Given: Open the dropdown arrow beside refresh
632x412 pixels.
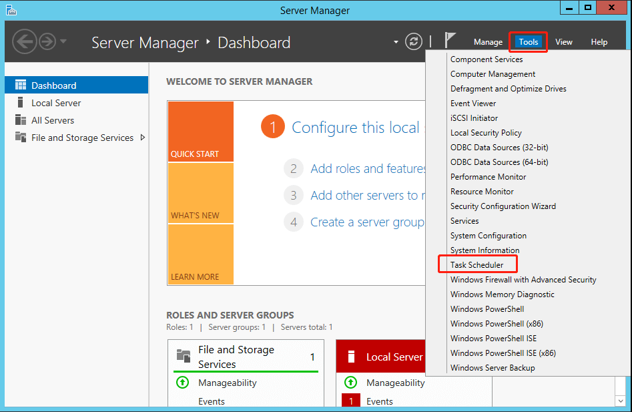Looking at the screenshot, I should (x=396, y=41).
